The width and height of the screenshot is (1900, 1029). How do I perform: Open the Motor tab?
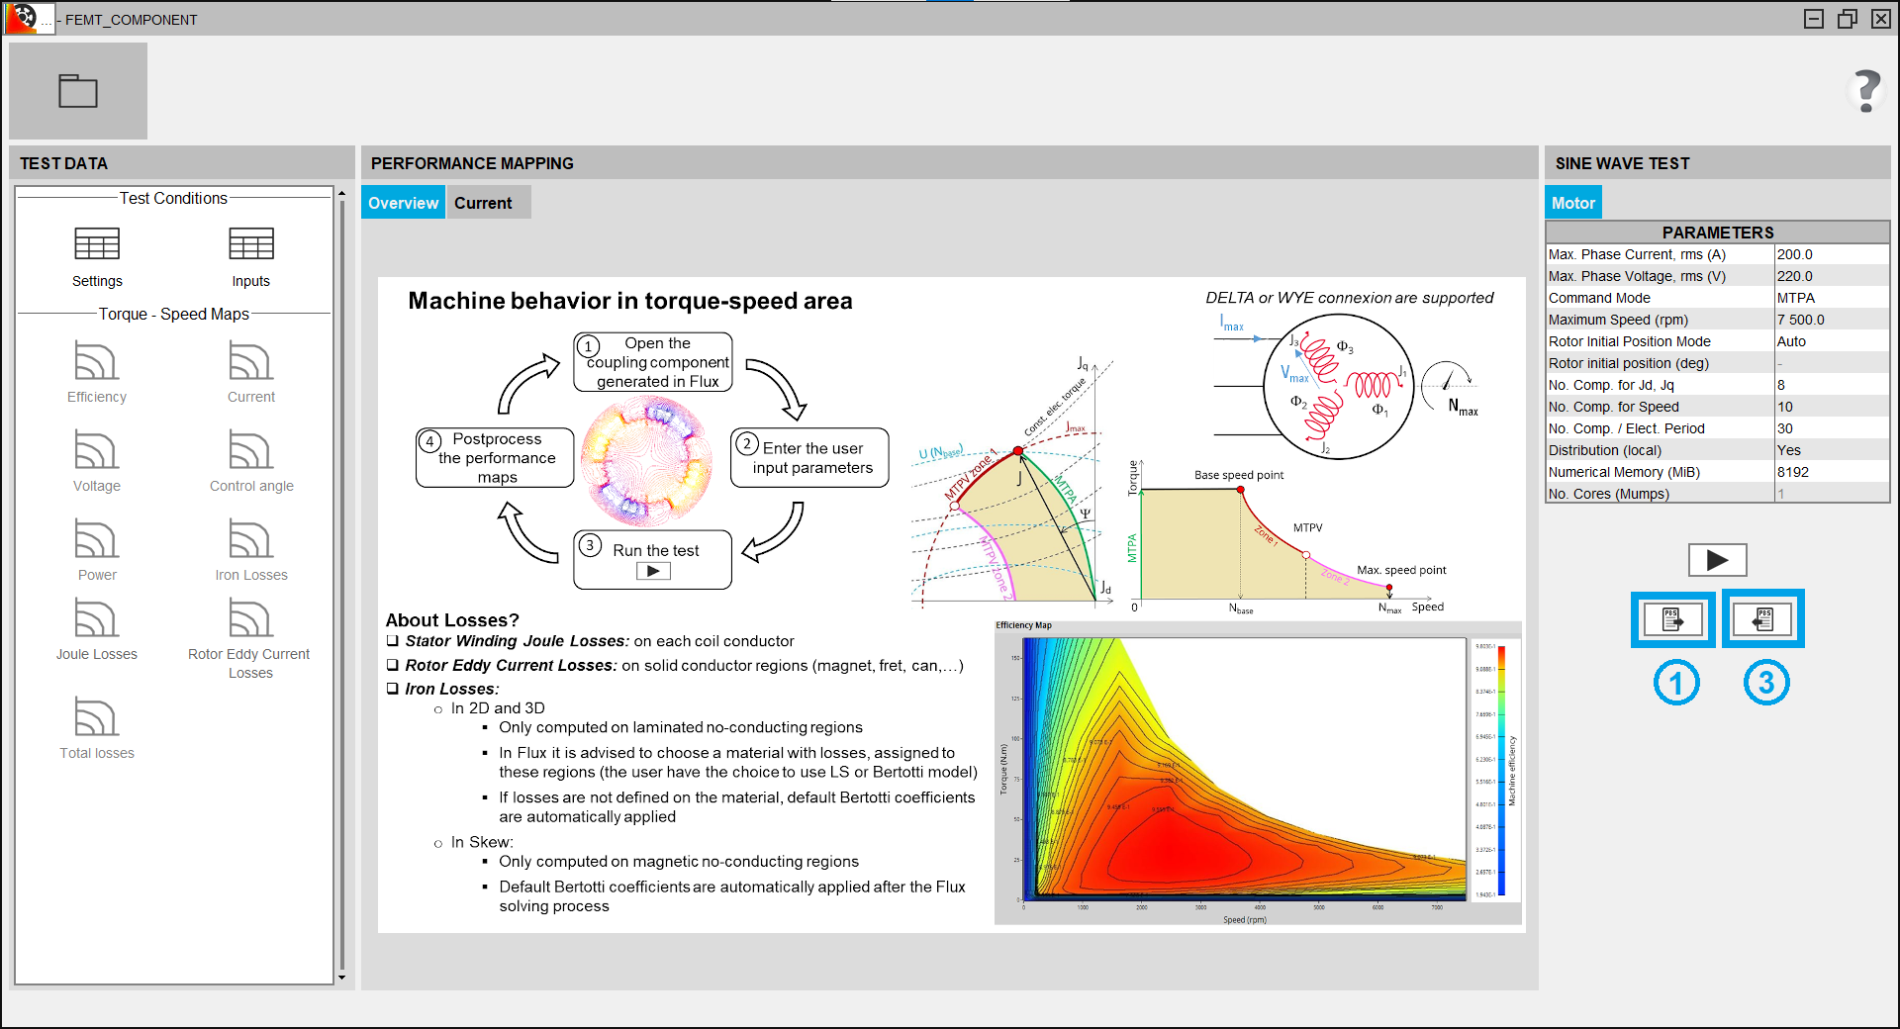pyautogui.click(x=1572, y=203)
